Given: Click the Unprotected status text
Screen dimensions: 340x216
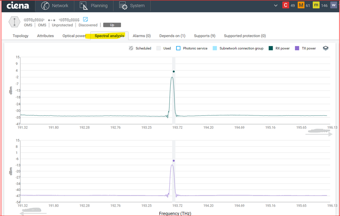Looking at the screenshot, I should tap(63, 25).
